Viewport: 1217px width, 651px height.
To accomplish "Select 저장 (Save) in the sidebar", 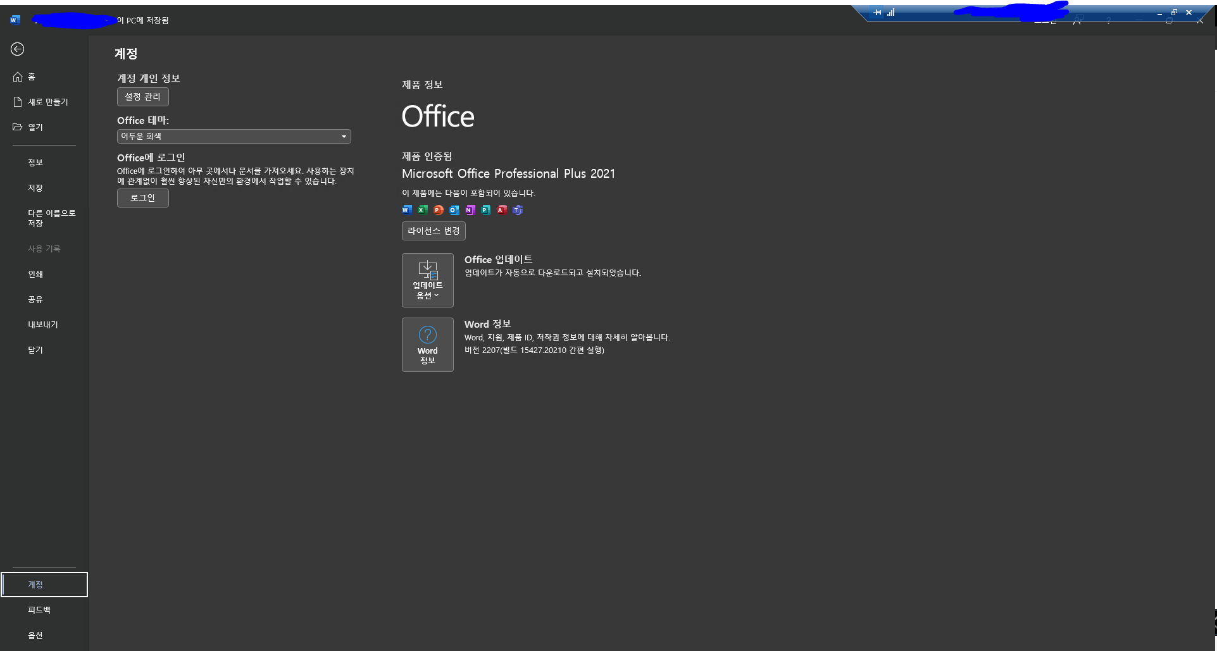I will pyautogui.click(x=44, y=188).
